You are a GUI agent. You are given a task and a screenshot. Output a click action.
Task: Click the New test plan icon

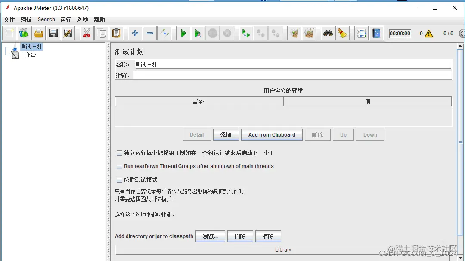(9, 33)
